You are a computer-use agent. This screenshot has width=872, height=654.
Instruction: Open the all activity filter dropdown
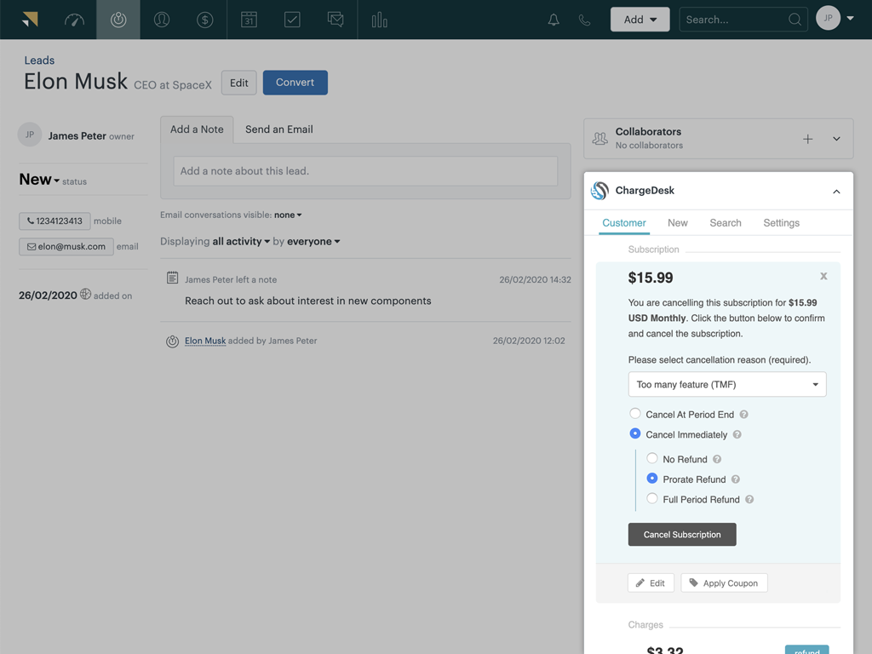(x=241, y=241)
